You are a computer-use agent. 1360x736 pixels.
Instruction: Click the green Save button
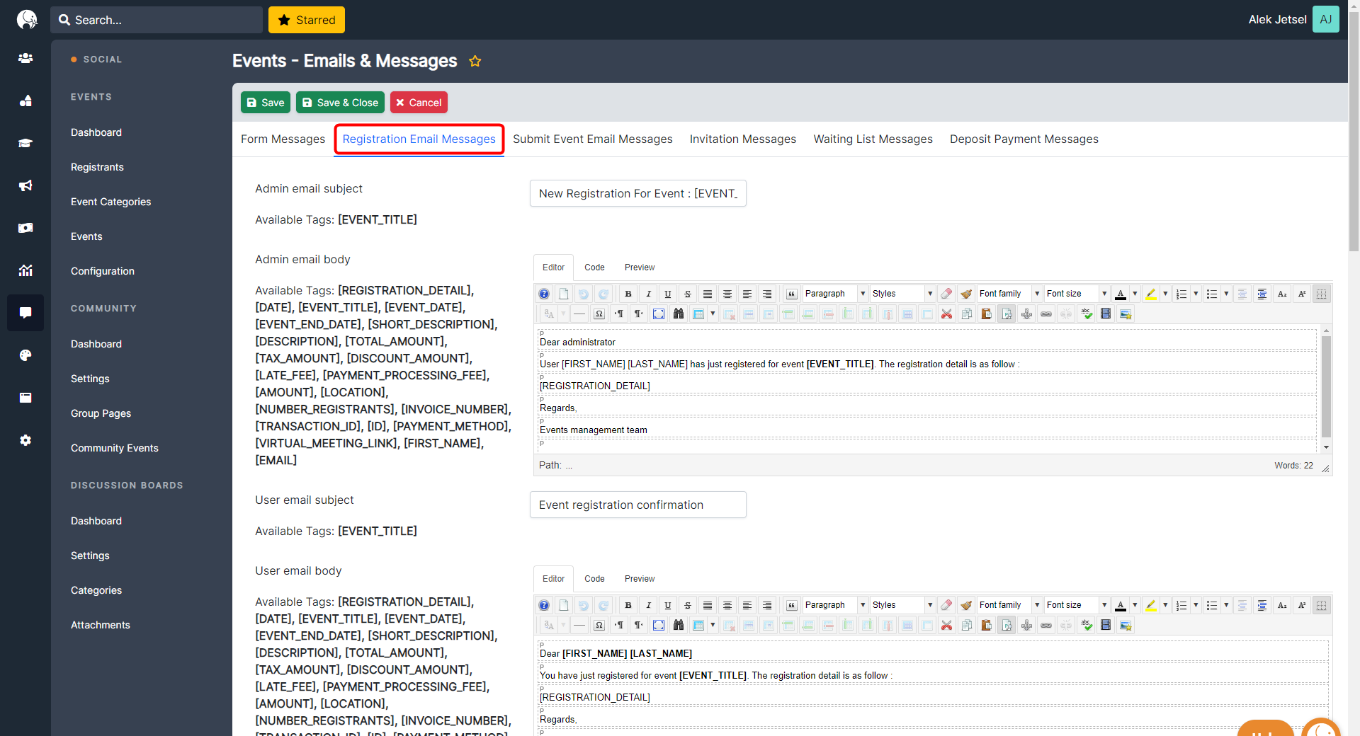point(266,103)
